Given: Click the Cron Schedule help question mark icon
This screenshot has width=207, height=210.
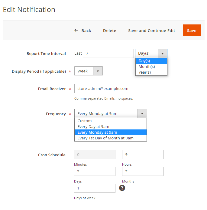Looking at the screenshot, I should pos(122,188).
